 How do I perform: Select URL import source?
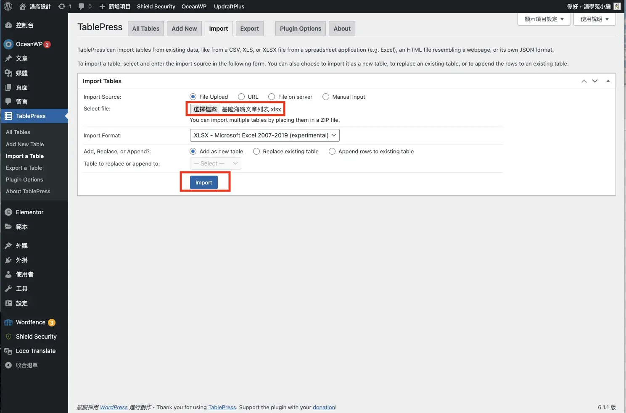click(x=241, y=97)
